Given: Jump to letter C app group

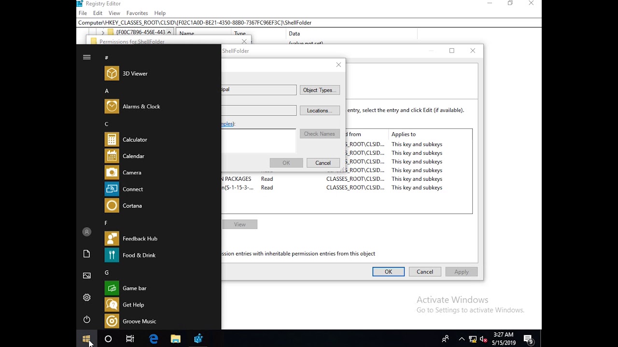Looking at the screenshot, I should (107, 124).
